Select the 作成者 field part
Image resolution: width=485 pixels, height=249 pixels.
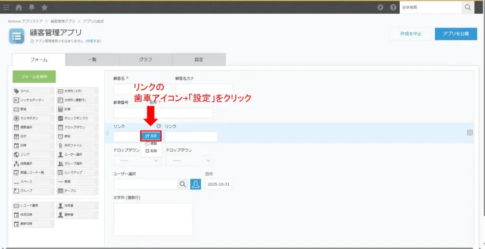click(x=78, y=206)
